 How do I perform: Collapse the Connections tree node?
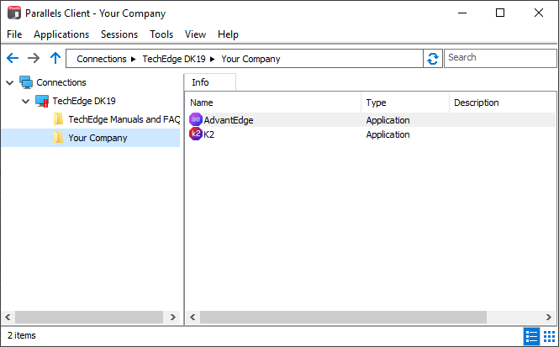(x=9, y=82)
